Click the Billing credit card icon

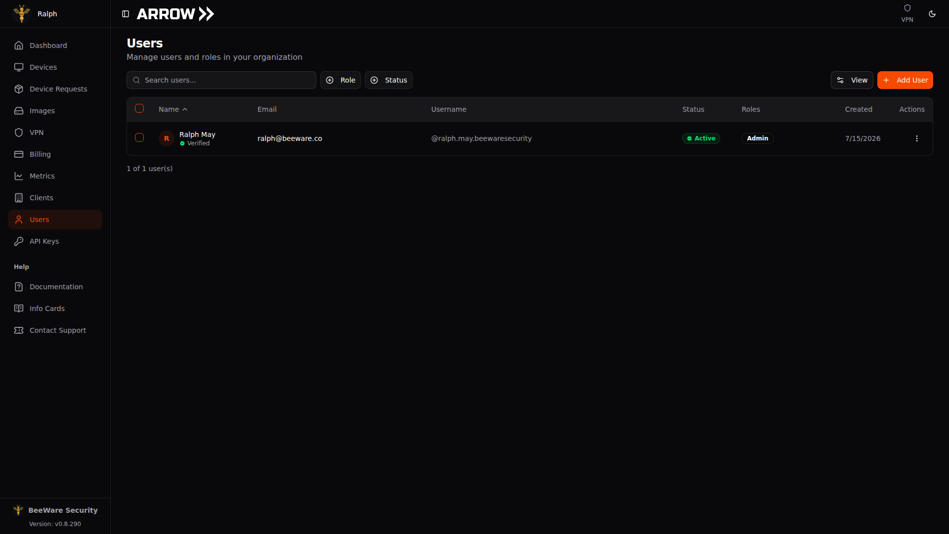(x=19, y=154)
